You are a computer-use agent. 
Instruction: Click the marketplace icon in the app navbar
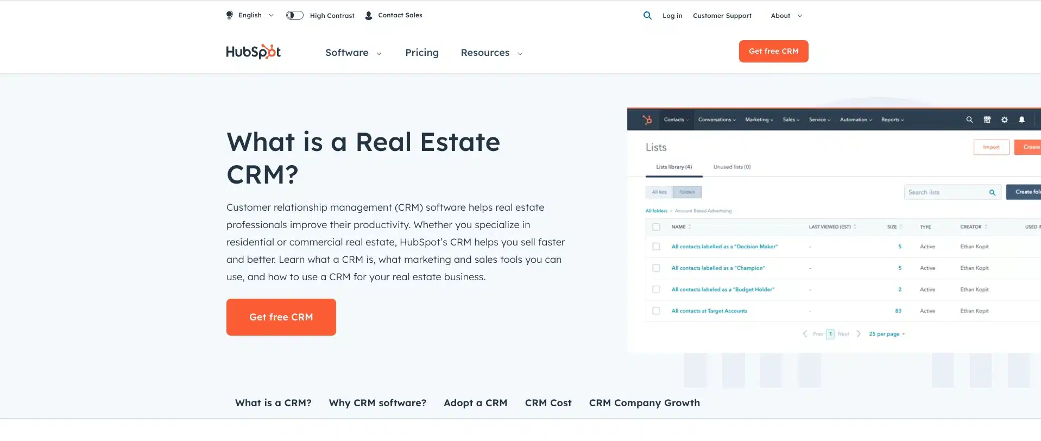(987, 120)
